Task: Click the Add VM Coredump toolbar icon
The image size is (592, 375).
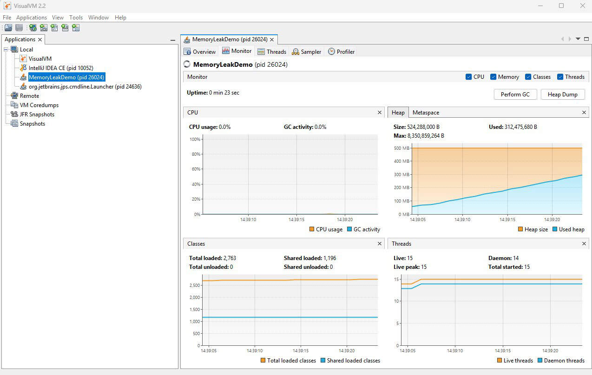Action: [54, 28]
